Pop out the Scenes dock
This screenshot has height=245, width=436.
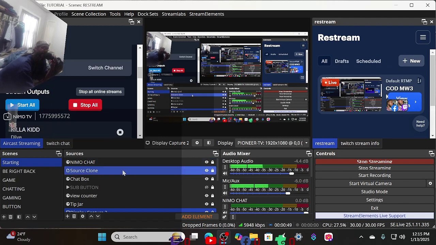pyautogui.click(x=59, y=153)
